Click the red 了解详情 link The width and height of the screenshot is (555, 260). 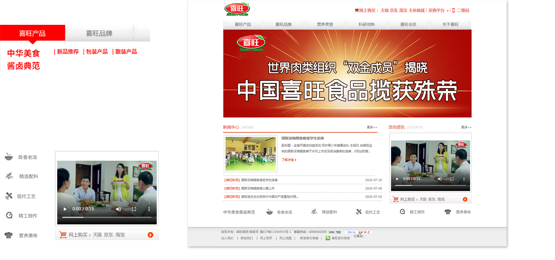click(289, 160)
